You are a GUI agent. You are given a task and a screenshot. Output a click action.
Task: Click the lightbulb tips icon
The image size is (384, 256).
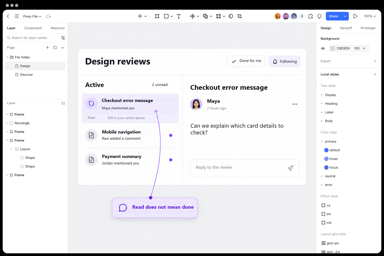click(x=319, y=16)
